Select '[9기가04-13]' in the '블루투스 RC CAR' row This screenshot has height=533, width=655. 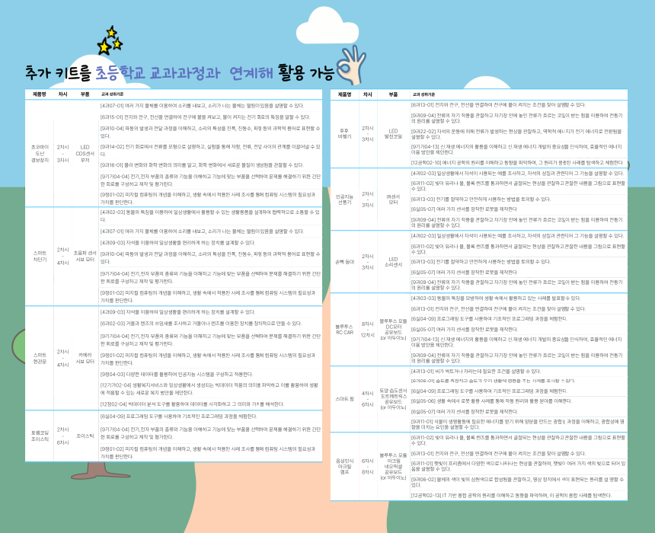(x=516, y=342)
